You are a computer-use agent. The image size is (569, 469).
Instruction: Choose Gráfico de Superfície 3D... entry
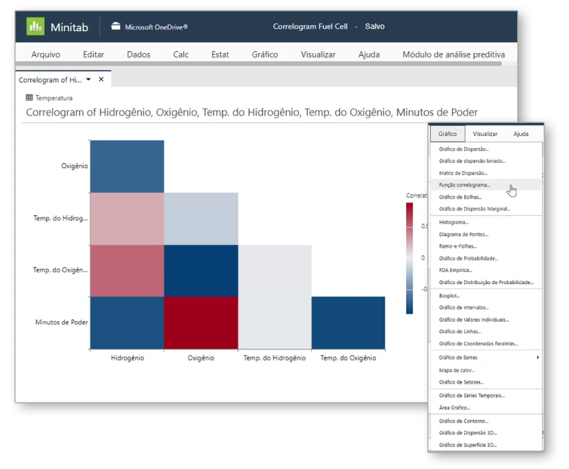point(486,444)
